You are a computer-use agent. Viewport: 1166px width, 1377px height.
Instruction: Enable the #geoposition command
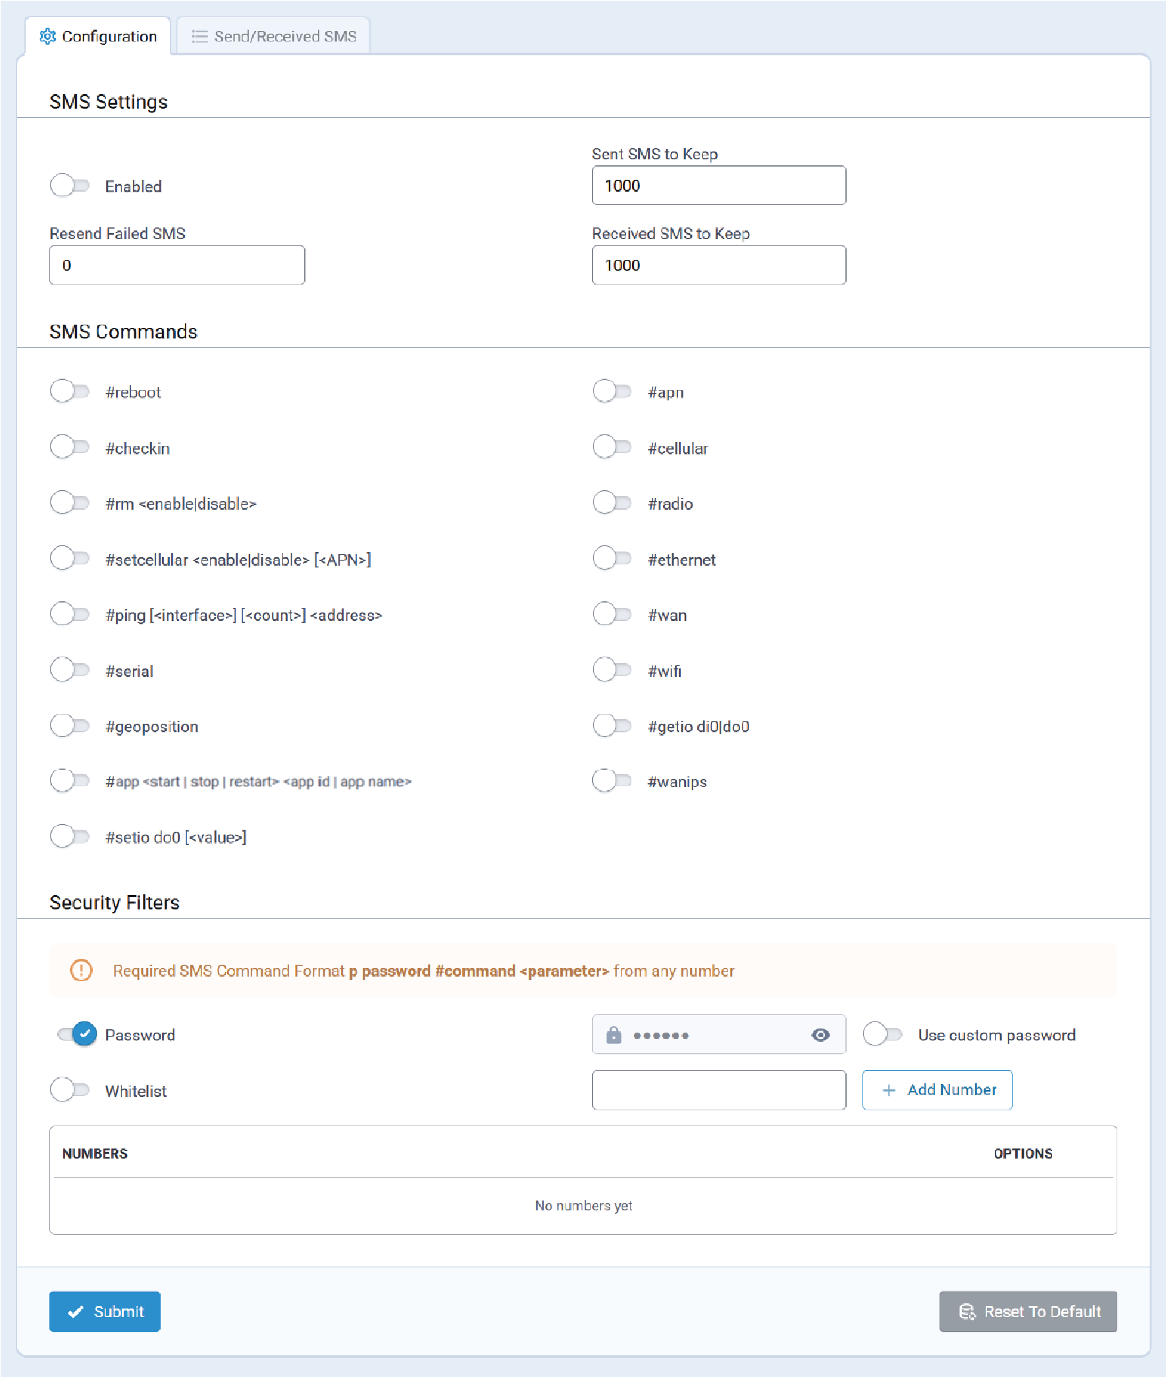pyautogui.click(x=70, y=726)
